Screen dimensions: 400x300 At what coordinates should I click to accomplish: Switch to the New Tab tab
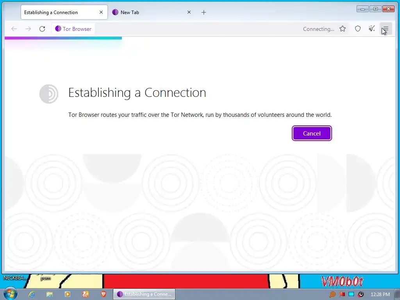point(152,12)
